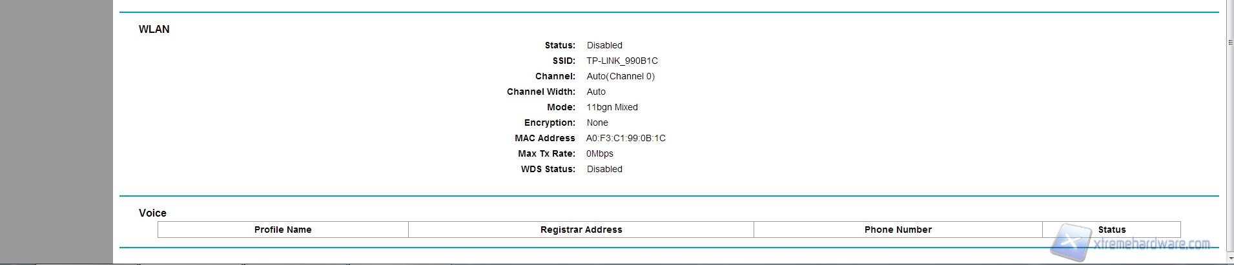
Task: Click the 11bgn Mixed mode value
Action: click(x=612, y=108)
